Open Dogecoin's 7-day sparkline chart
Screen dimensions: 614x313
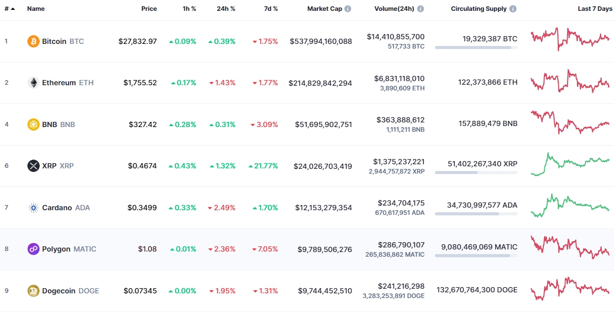pos(570,289)
